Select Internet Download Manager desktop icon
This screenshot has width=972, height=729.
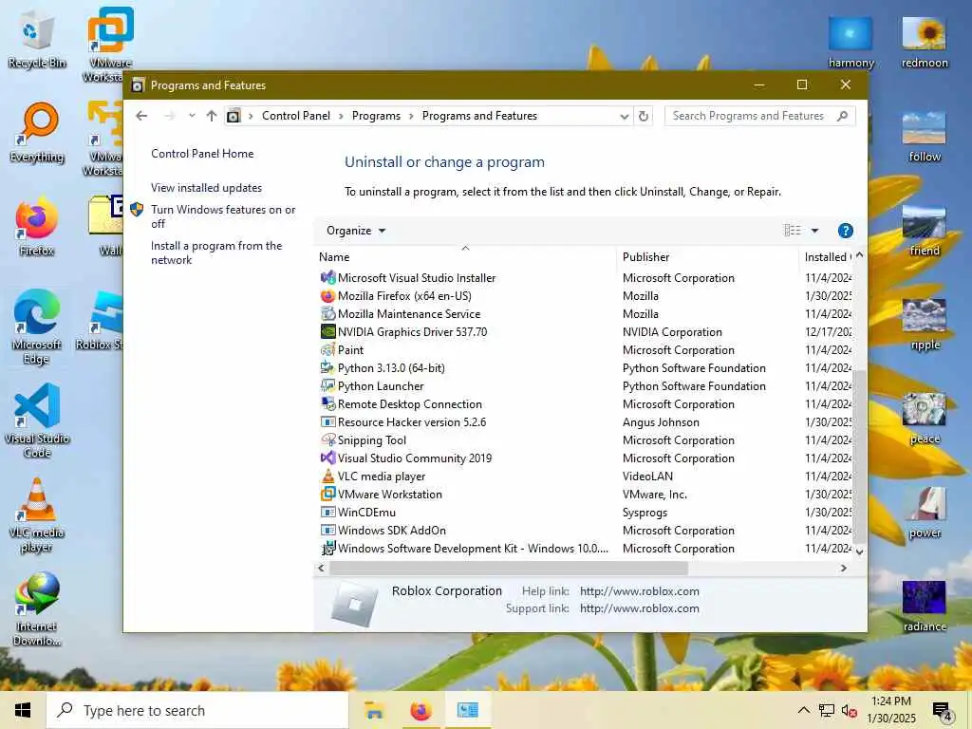[37, 608]
